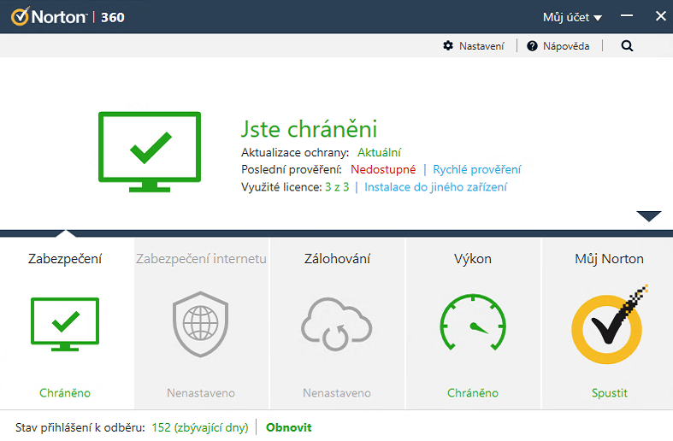Click the 152 (zbývající dny) text
This screenshot has width=673, height=441.
point(200,427)
